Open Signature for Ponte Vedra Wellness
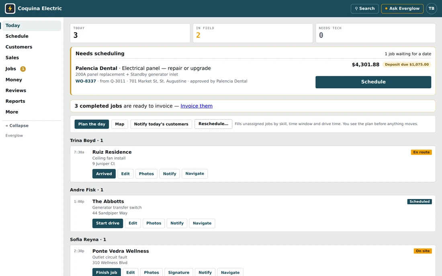This screenshot has height=276, width=442. pos(179,272)
